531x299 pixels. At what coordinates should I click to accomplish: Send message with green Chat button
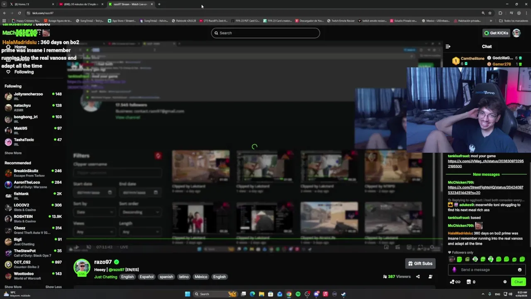[519, 282]
